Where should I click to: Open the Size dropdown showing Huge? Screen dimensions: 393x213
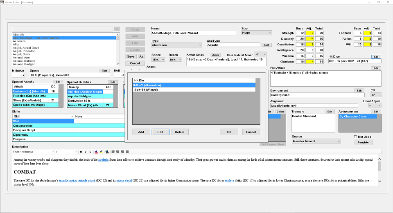[x=256, y=33]
